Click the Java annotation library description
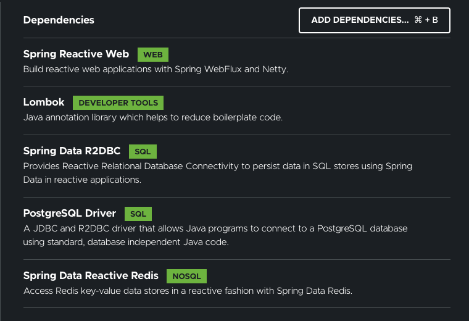This screenshot has height=321, width=469. coord(153,117)
